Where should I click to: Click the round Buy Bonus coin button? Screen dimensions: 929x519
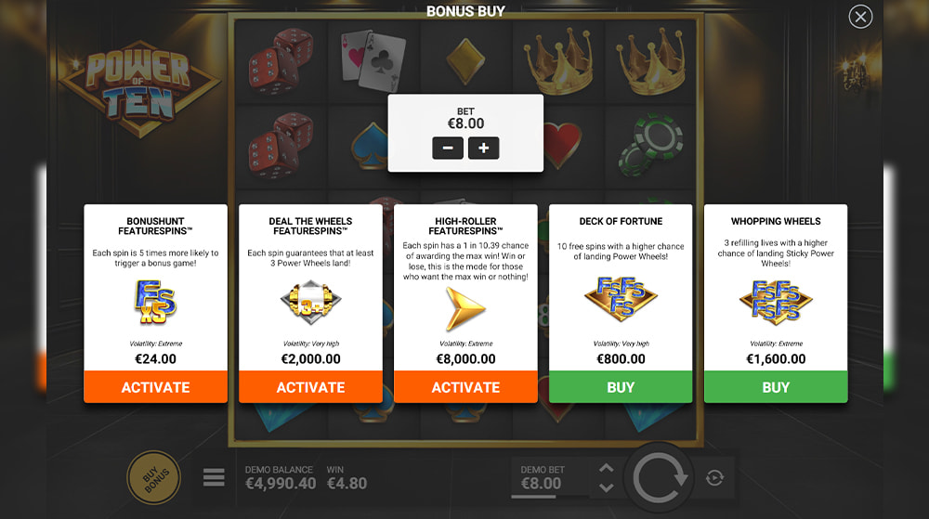[154, 477]
